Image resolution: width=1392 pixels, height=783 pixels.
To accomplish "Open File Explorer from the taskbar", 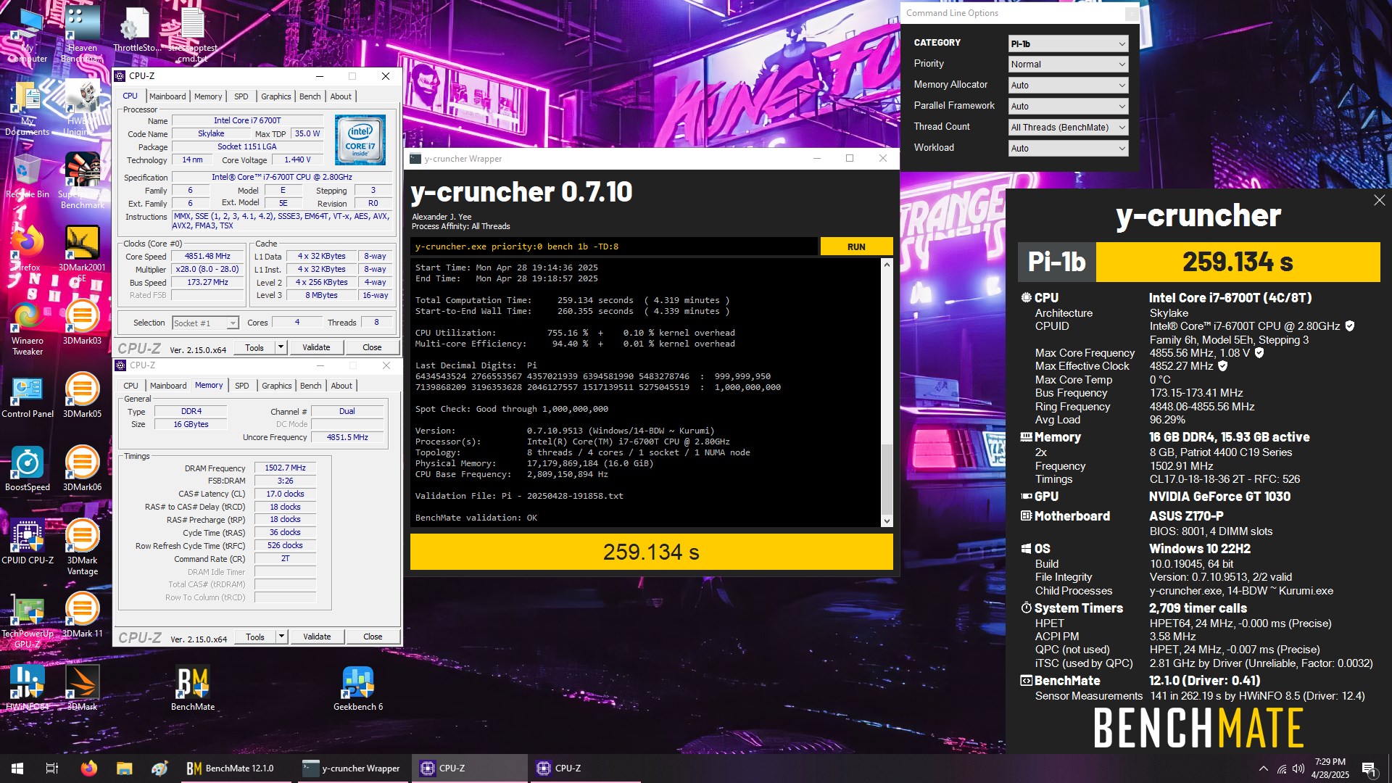I will pos(124,768).
